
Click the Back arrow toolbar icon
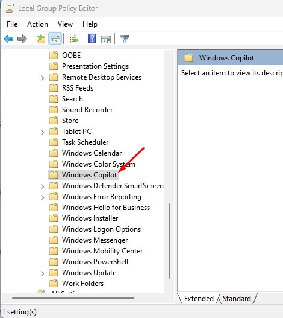(8, 39)
